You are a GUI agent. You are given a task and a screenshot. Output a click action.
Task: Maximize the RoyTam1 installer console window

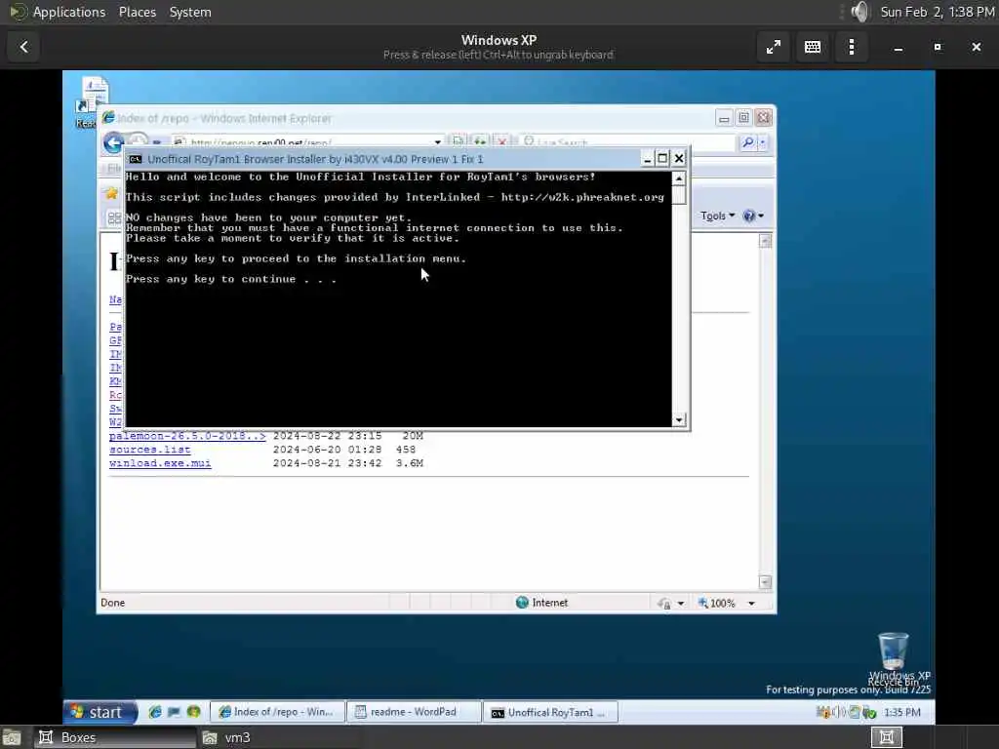[662, 159]
